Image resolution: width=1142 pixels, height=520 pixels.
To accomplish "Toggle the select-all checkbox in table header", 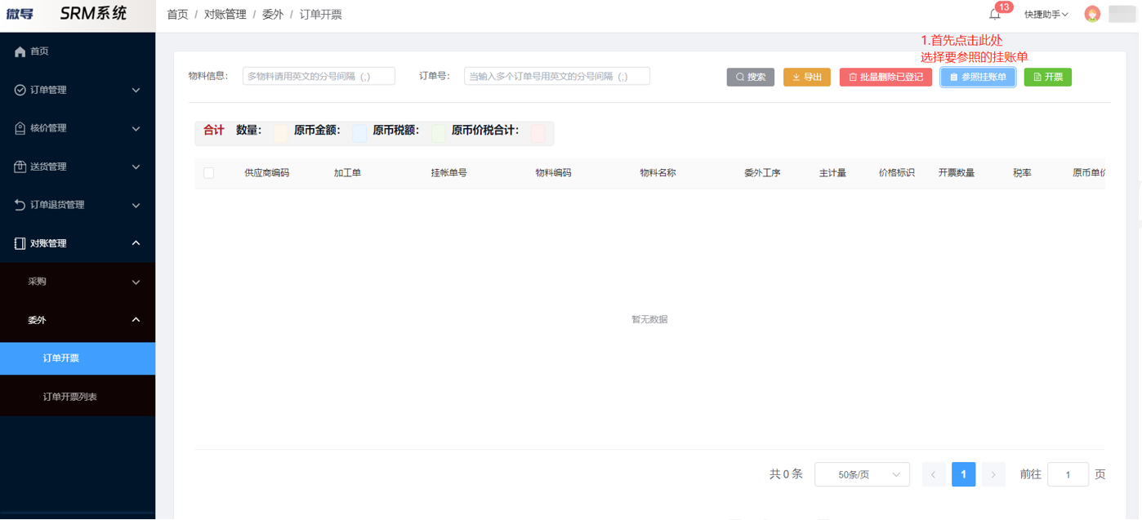I will click(208, 173).
